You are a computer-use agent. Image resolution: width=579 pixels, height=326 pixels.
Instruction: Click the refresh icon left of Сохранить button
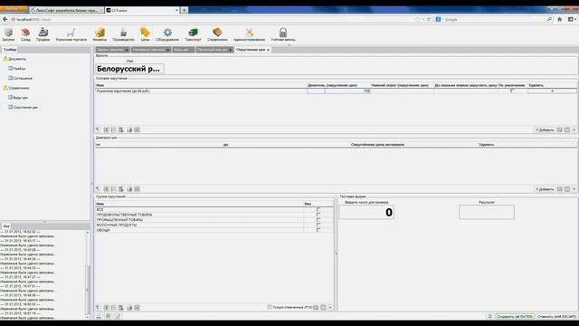[x=490, y=317]
